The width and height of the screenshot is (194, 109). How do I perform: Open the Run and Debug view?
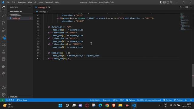(4, 30)
